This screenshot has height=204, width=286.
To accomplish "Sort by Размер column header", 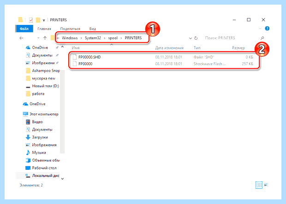I will (238, 48).
